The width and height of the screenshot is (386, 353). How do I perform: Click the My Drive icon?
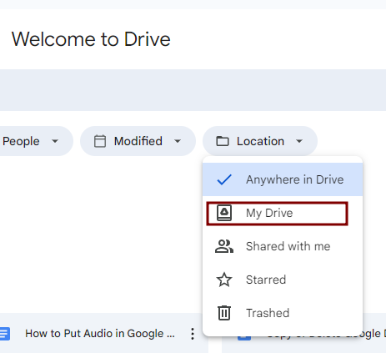224,213
